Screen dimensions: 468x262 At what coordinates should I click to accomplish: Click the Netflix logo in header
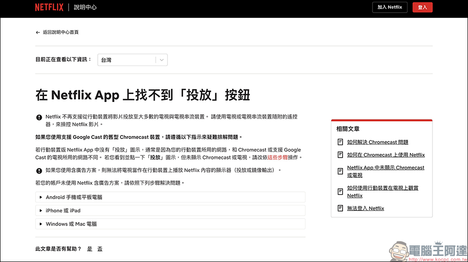[49, 7]
